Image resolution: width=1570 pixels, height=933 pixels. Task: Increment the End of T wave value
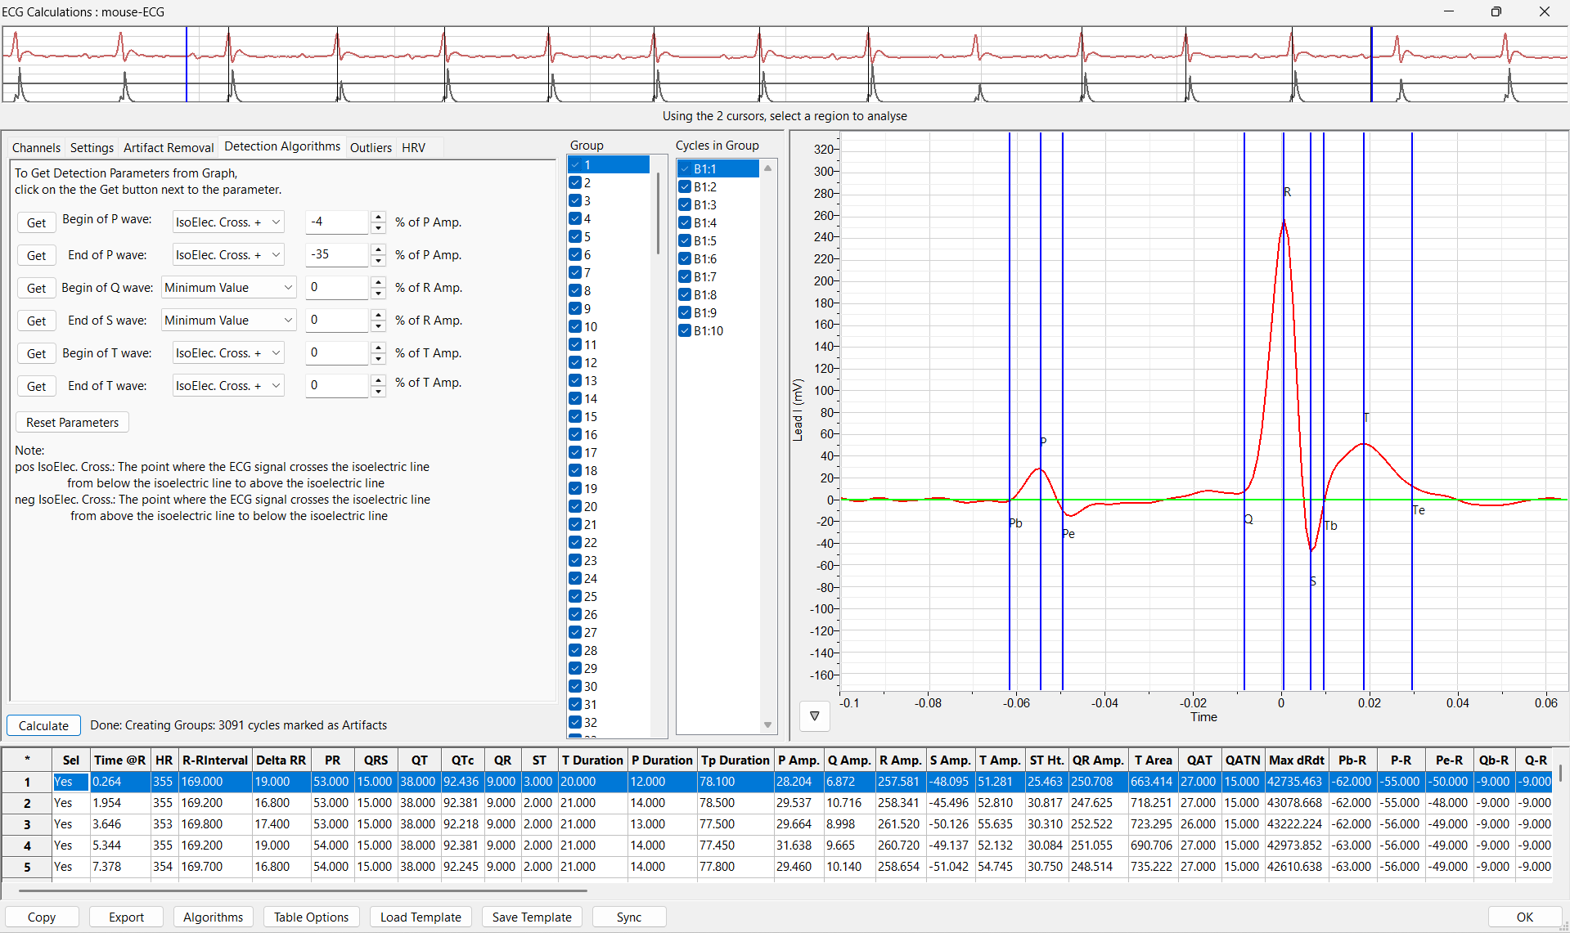click(378, 380)
